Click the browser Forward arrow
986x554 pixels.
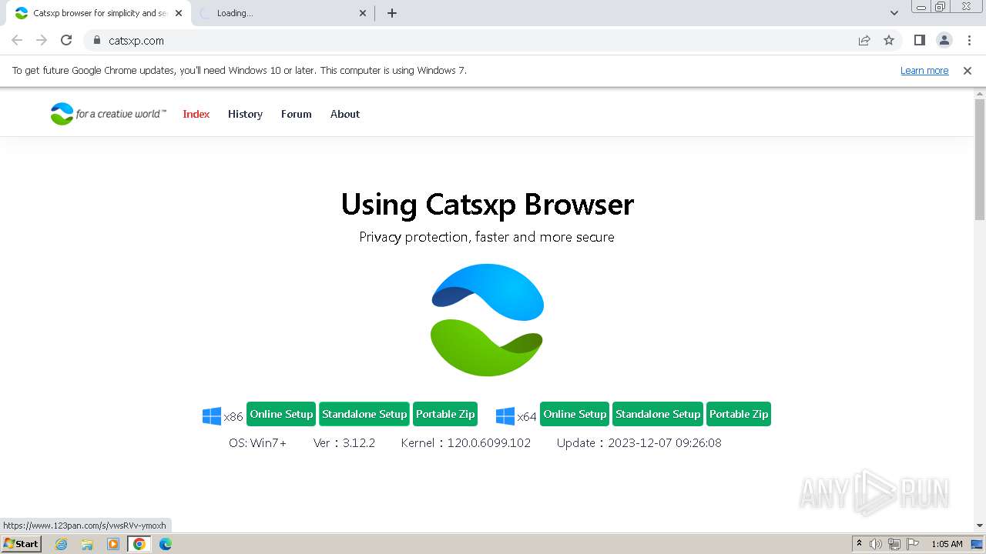click(x=42, y=41)
